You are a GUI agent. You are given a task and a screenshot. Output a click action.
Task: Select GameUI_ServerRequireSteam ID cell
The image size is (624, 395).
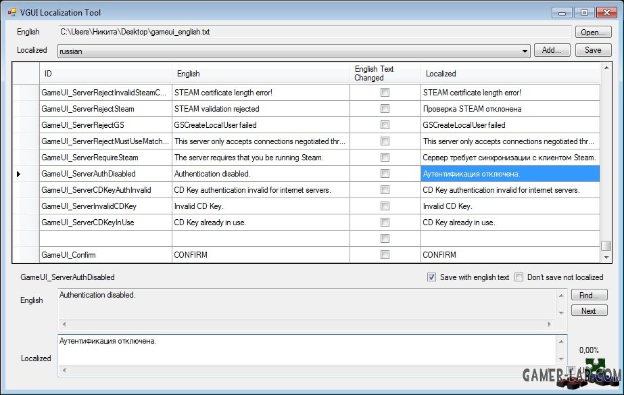105,158
